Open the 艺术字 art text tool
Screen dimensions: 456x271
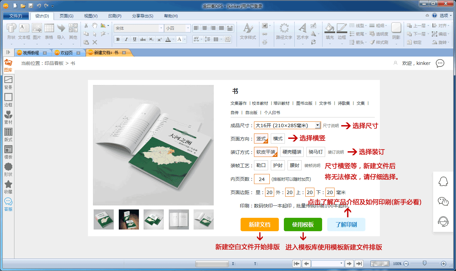pyautogui.click(x=303, y=31)
